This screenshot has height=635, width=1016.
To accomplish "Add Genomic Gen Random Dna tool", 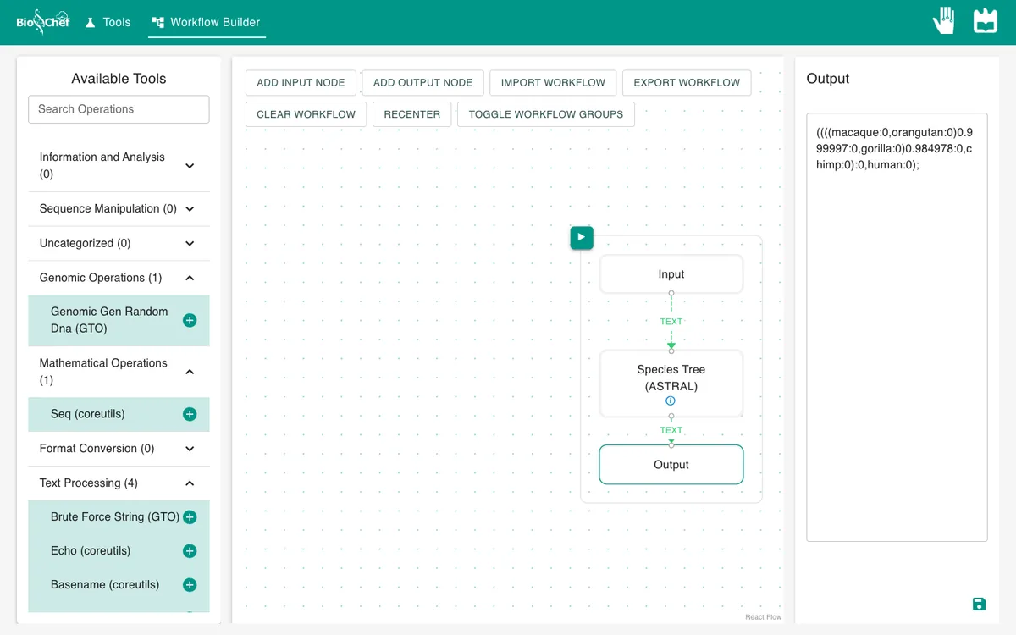I will [190, 320].
